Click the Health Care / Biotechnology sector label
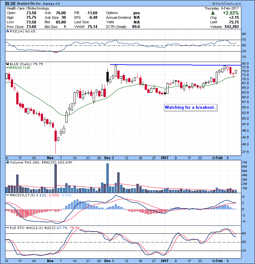Image resolution: width=255 pixels, height=264 pixels. 28,8
